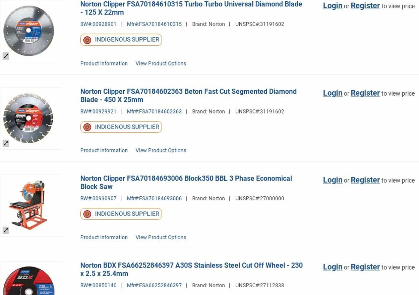Click Register link for Block Saw price
Screen dimensions: 419x295
365,180
